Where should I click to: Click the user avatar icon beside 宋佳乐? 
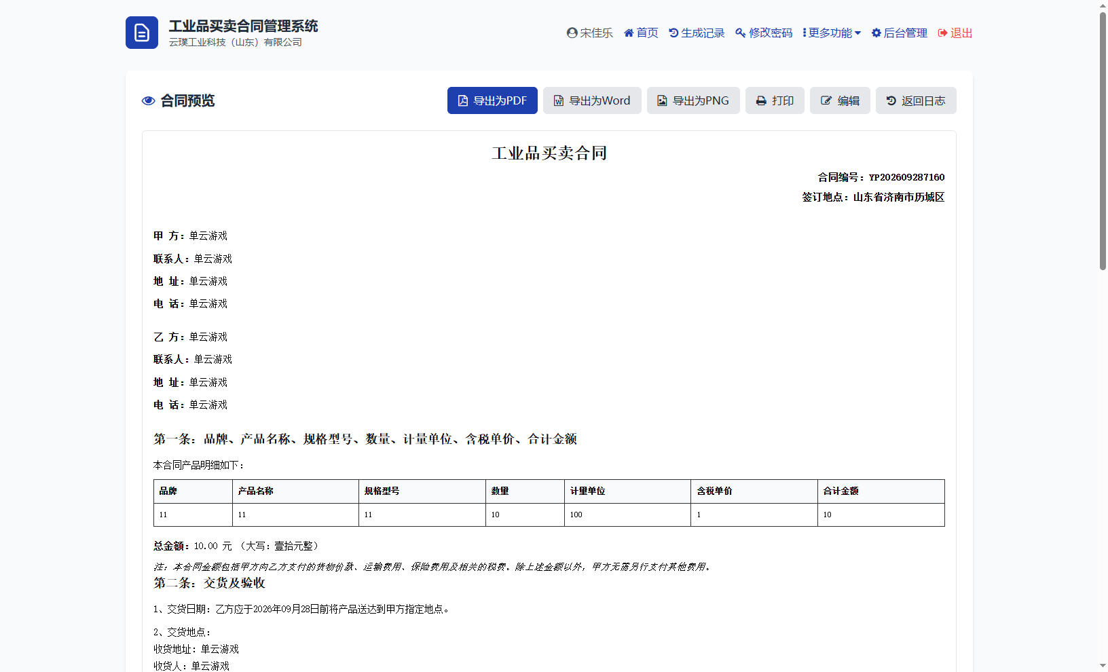pyautogui.click(x=572, y=33)
